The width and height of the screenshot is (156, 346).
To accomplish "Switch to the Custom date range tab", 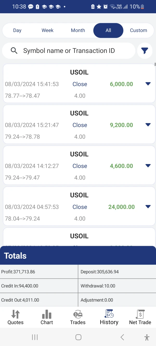I will [x=138, y=30].
